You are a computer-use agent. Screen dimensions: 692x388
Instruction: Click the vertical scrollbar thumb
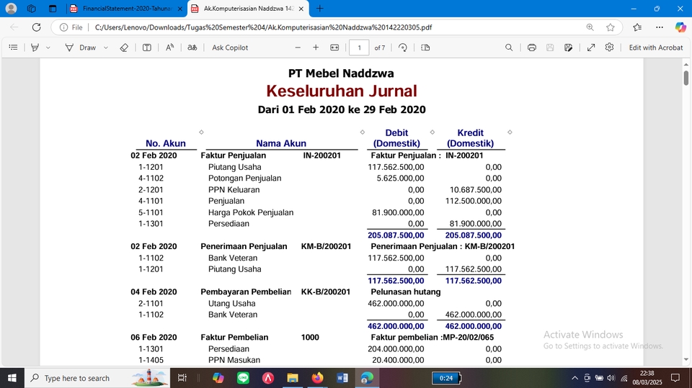[x=686, y=78]
